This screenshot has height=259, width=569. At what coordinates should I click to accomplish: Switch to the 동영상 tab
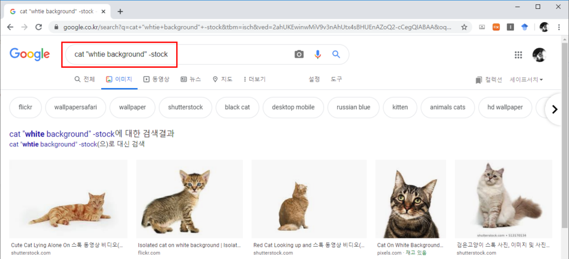156,79
